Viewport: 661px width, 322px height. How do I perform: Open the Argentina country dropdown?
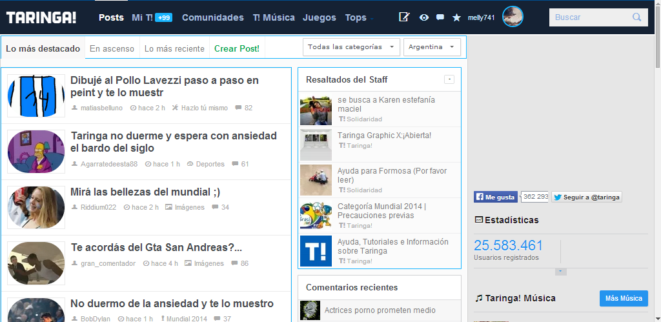pyautogui.click(x=432, y=46)
